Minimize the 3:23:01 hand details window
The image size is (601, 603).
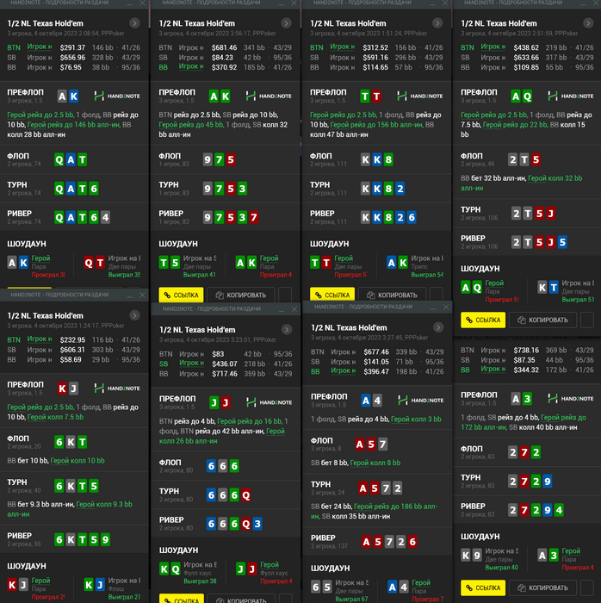click(x=282, y=309)
